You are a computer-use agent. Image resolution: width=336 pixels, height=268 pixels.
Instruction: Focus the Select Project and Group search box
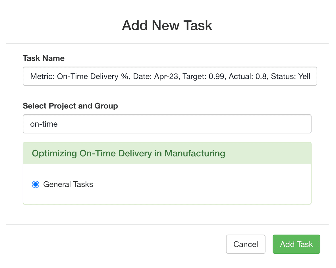[x=167, y=124]
